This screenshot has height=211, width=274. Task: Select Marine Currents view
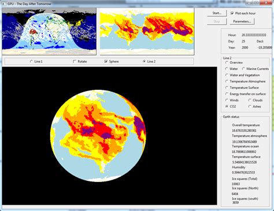[243, 69]
